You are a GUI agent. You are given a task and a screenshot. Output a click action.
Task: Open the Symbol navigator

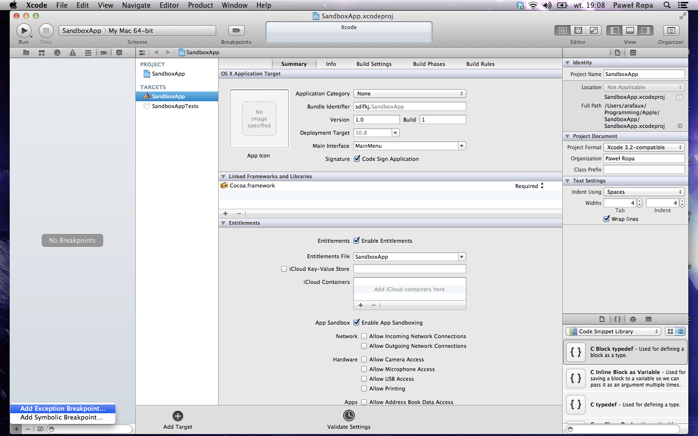[x=42, y=52]
